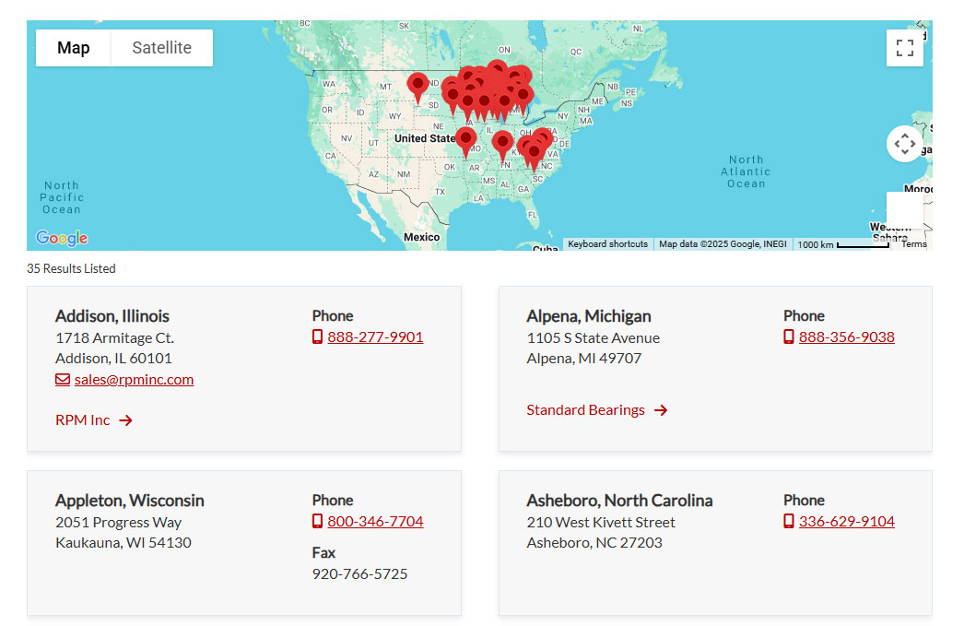Click the phone icon beside 888-277-9901
This screenshot has height=626, width=964.
[x=319, y=337]
